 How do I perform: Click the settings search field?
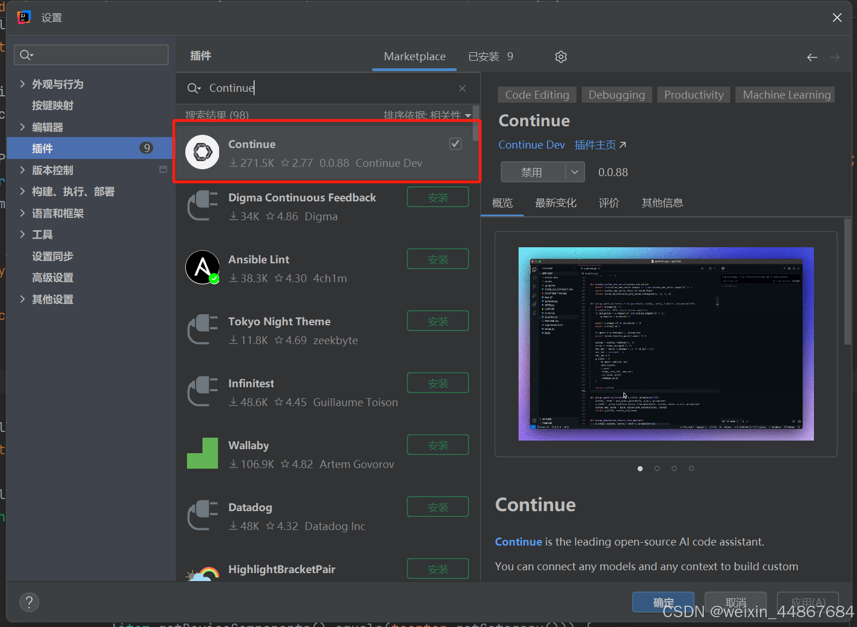tap(91, 55)
